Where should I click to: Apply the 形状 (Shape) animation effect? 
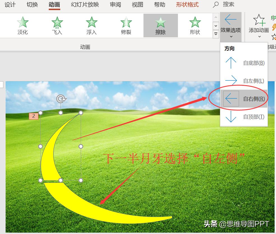[x=195, y=25]
